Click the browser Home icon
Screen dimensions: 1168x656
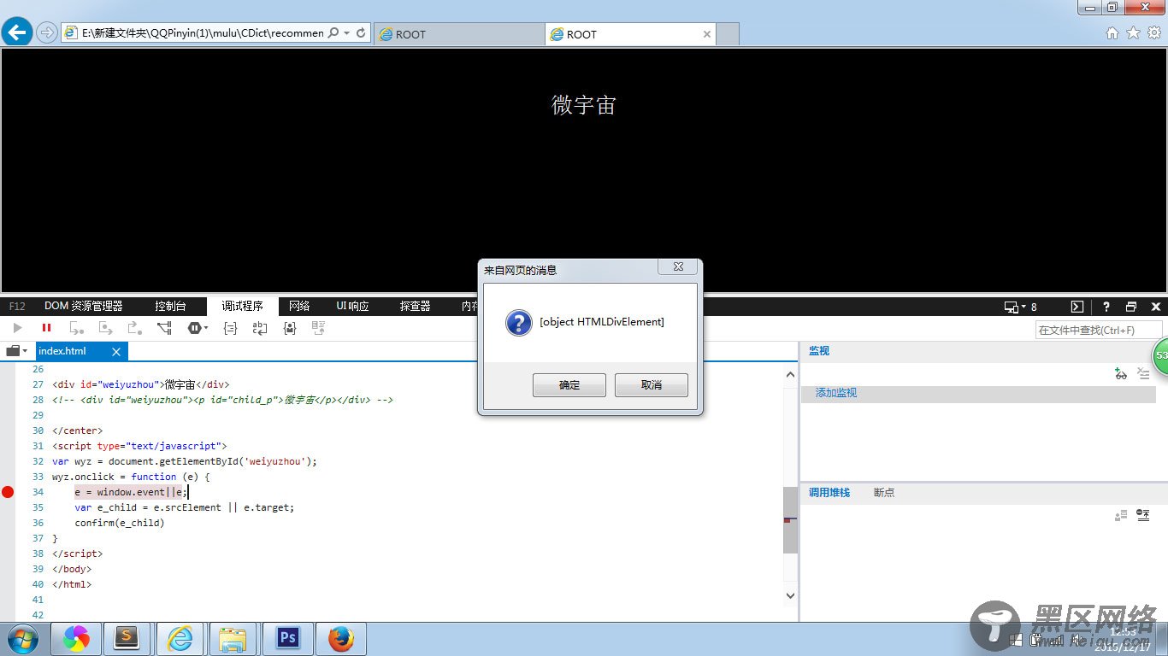(1112, 32)
